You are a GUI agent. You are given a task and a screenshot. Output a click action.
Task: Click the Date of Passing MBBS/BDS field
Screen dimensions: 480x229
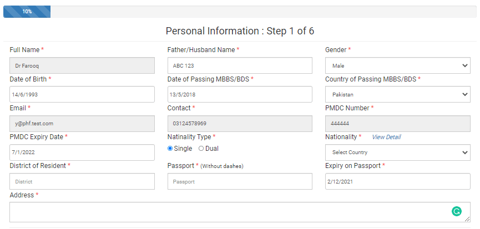point(240,94)
